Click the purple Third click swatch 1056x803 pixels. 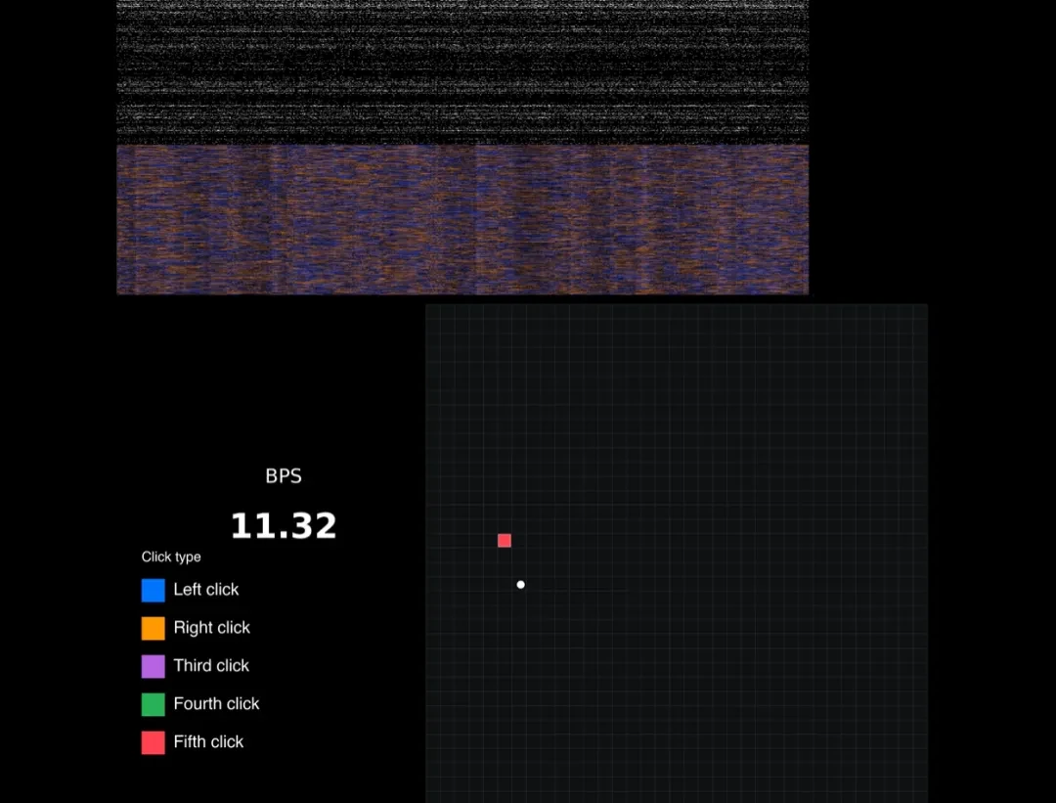point(153,666)
